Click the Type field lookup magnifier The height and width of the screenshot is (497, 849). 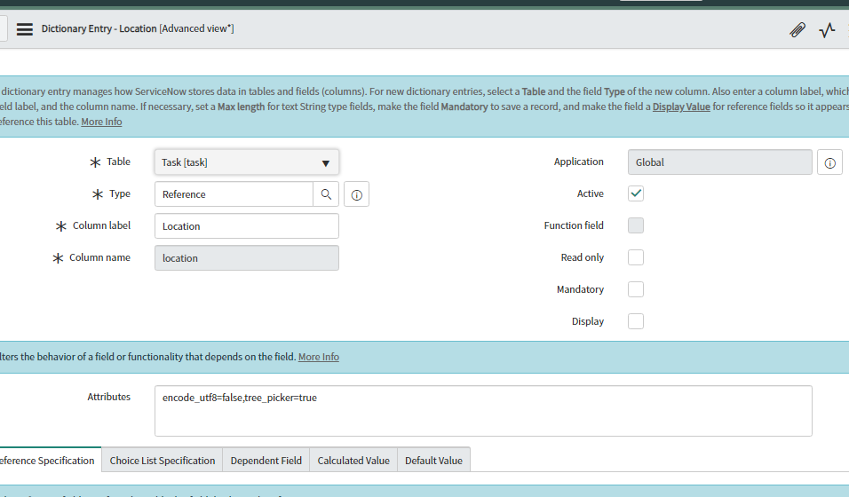pyautogui.click(x=326, y=194)
